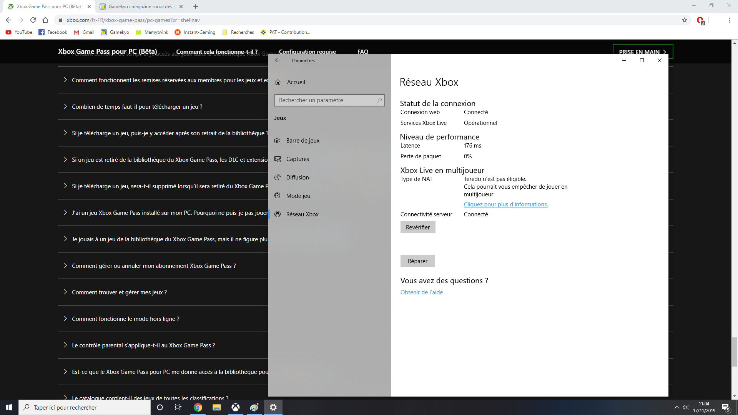
Task: Click 'Taper ici pour rechercher' taskbar search
Action: point(85,407)
